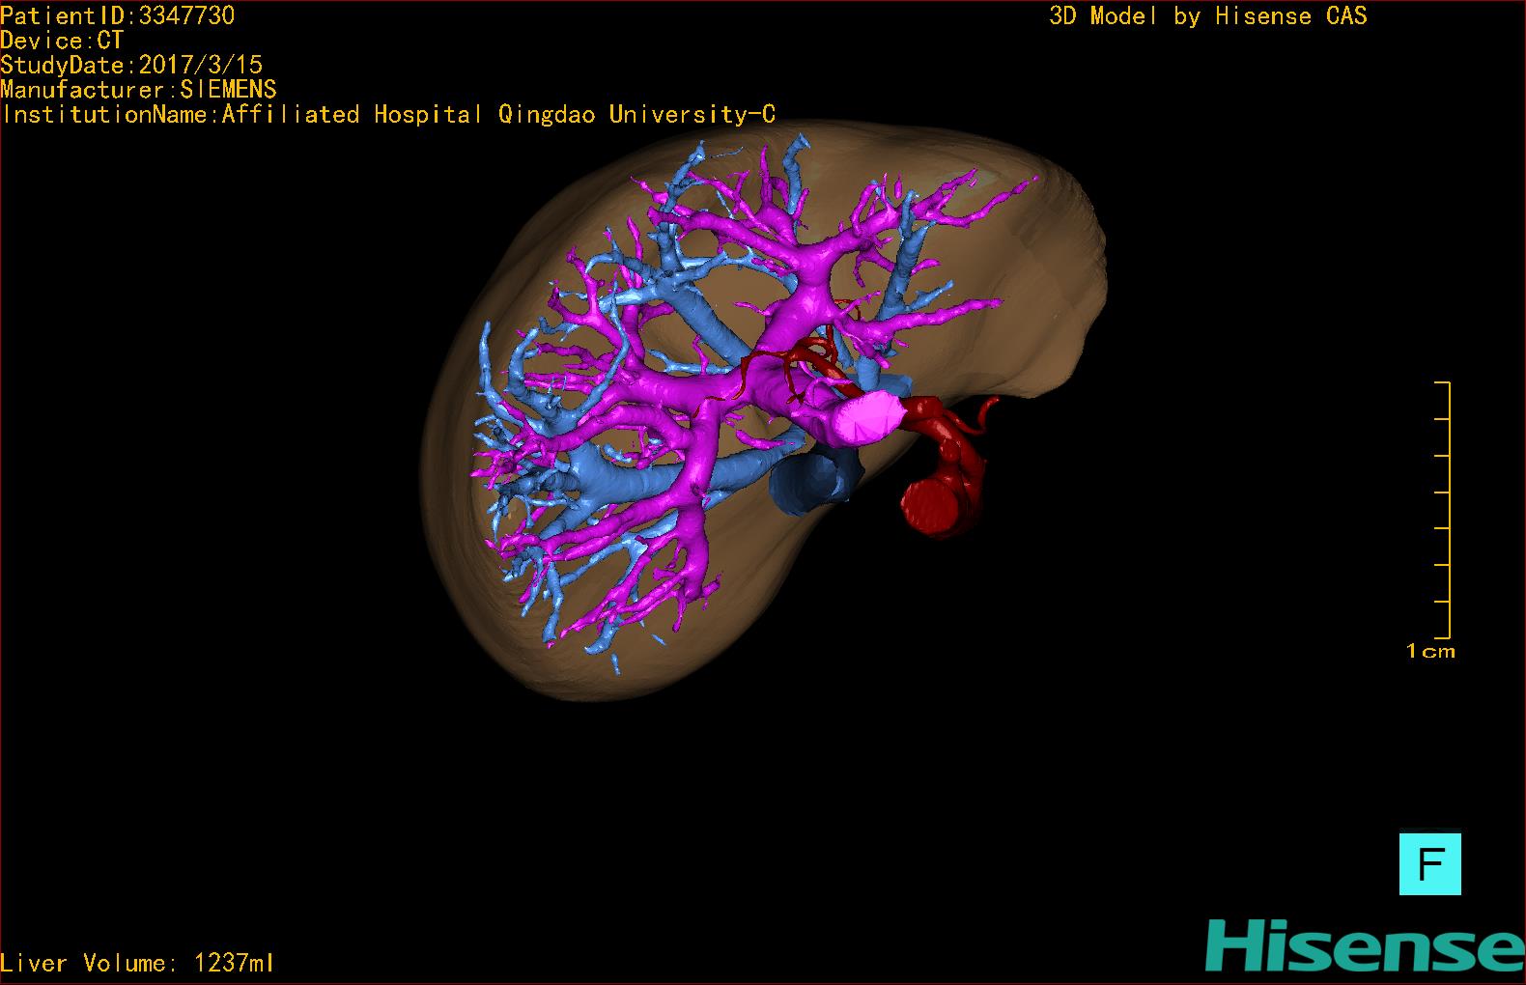Click the cyan F orientation marker
Screen dimensions: 1526x985
1429,864
